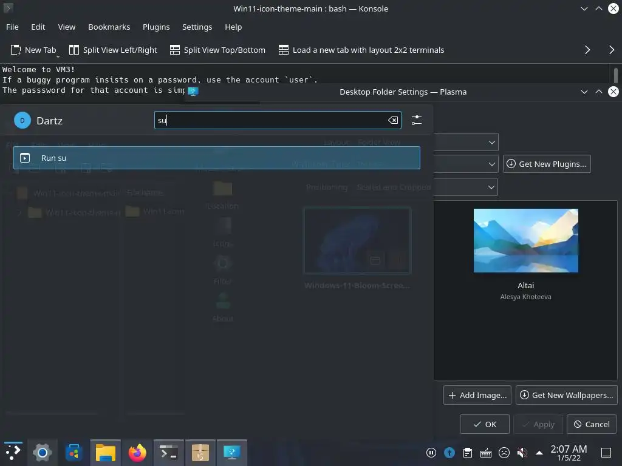
Task: Click the muted volume tray icon
Action: coord(522,453)
